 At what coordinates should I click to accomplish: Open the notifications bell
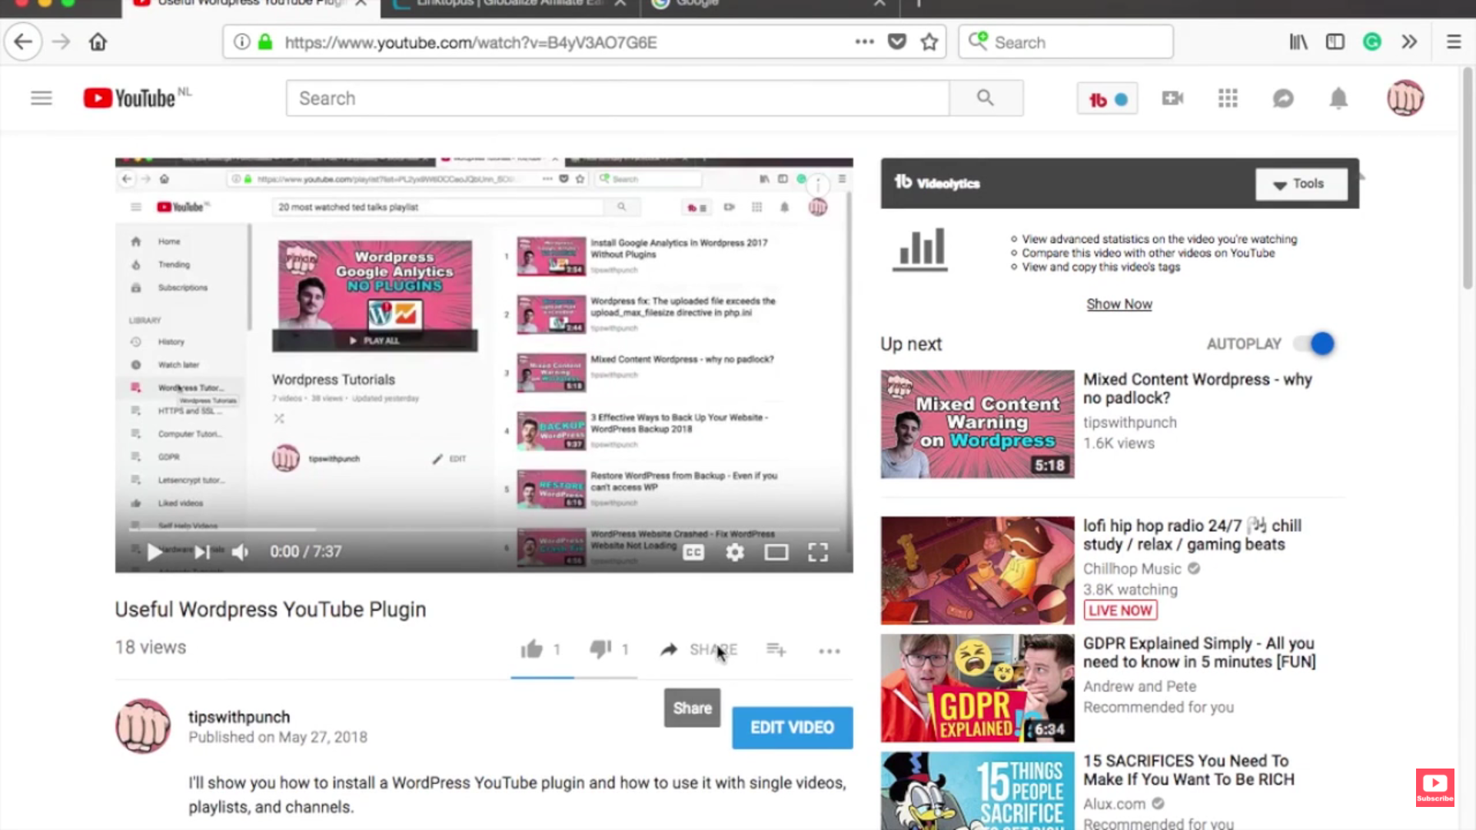(x=1338, y=98)
